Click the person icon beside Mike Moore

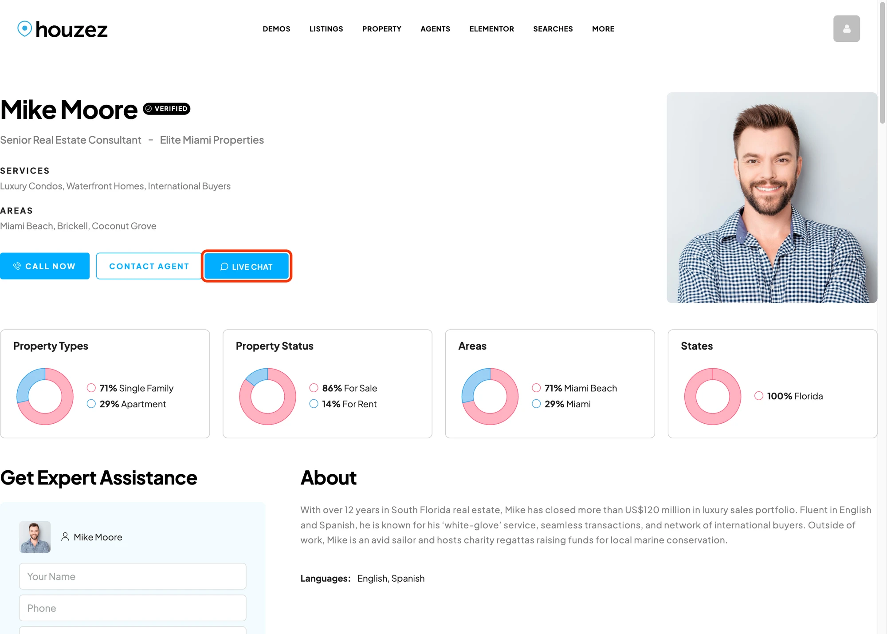65,537
